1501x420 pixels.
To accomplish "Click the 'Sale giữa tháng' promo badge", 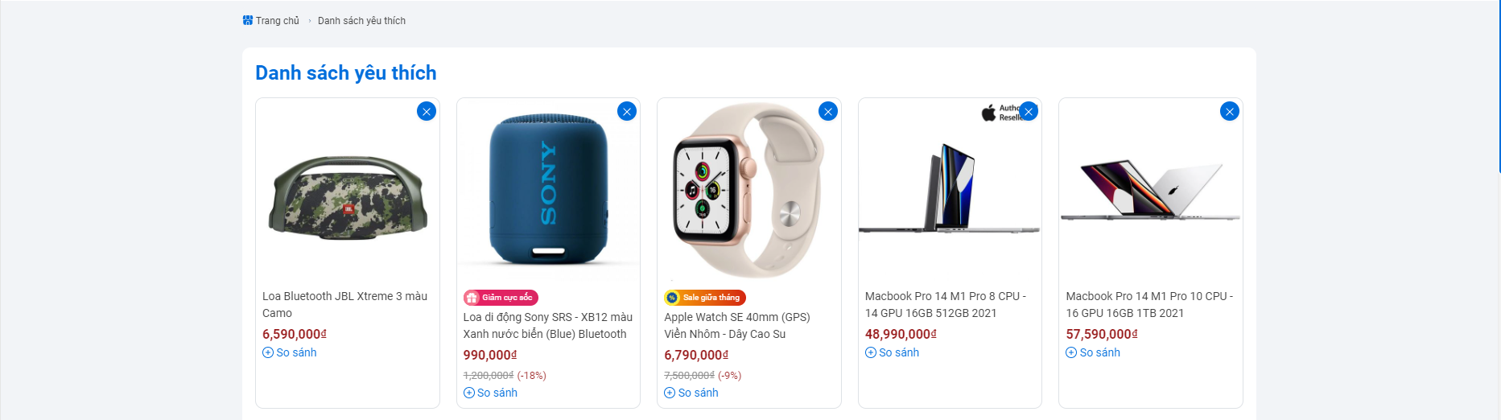I will click(705, 298).
